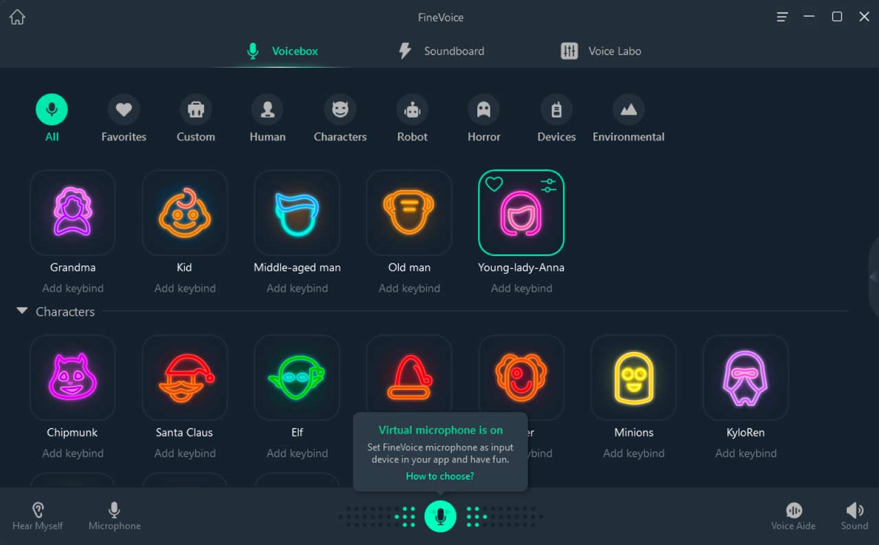The image size is (879, 545).
Task: Select the Middle-aged man voice
Action: (x=297, y=213)
